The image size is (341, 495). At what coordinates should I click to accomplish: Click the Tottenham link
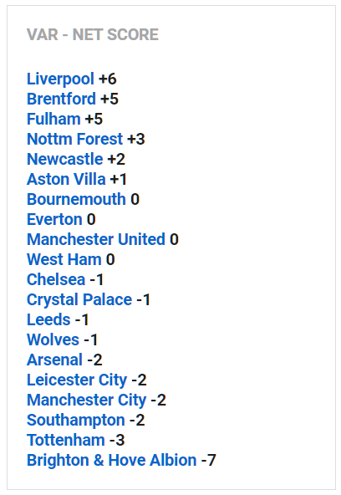click(66, 441)
